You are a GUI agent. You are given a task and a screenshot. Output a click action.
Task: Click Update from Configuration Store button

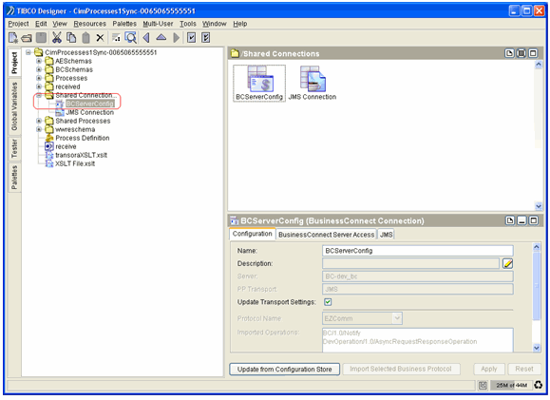(x=284, y=370)
